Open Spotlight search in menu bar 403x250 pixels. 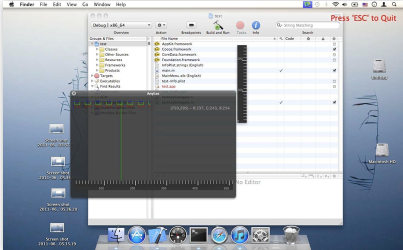(x=394, y=4)
